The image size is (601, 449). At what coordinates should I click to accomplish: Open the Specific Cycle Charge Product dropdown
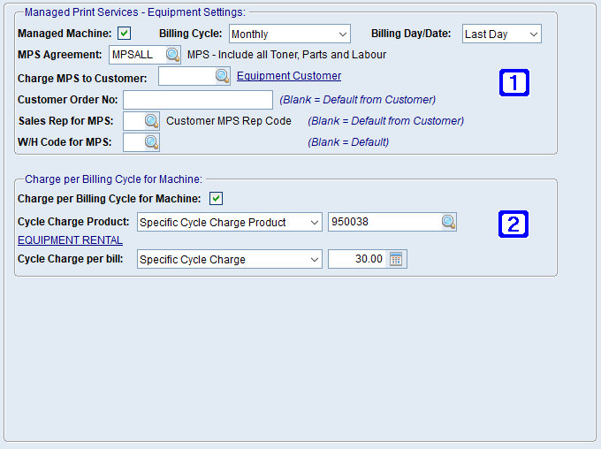(x=230, y=222)
